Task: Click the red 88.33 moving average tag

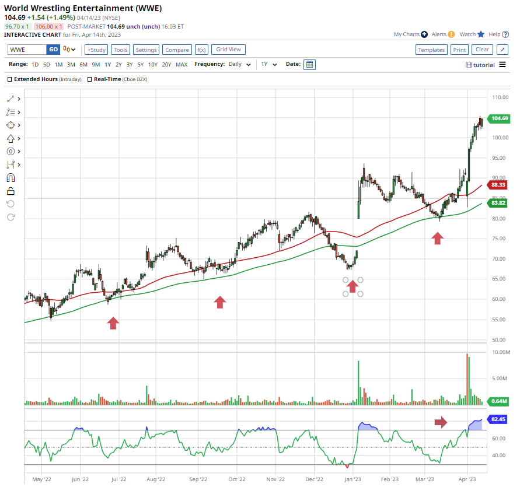Action: pyautogui.click(x=498, y=185)
